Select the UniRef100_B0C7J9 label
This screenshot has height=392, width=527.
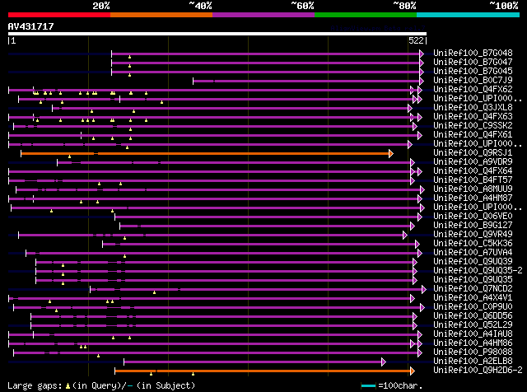473,81
